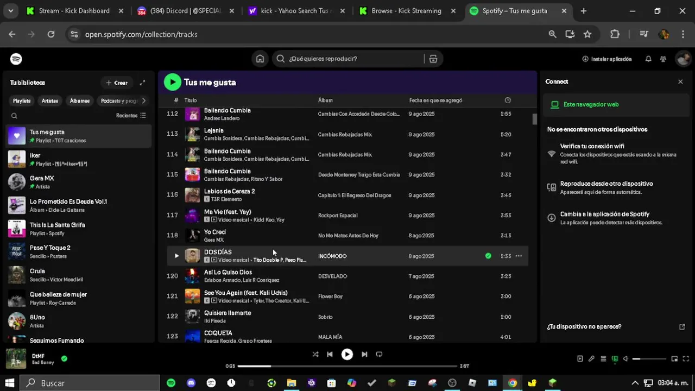Viewport: 695px width, 391px height.
Task: Switch to Stream - Kick Dashboard tab
Action: pyautogui.click(x=74, y=11)
